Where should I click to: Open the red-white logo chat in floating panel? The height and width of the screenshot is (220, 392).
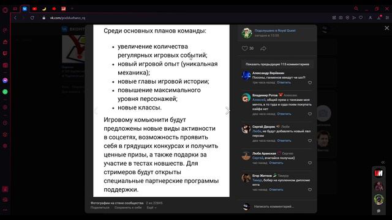[379, 173]
